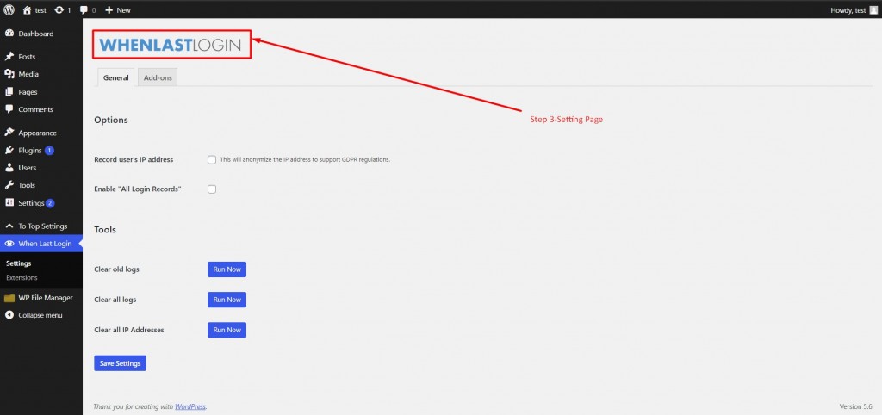Click the "Tools" section heading in content
This screenshot has width=882, height=415.
point(105,229)
